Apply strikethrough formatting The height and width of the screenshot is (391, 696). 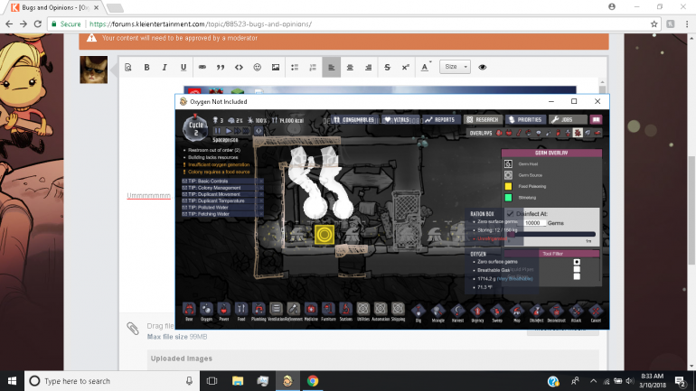387,68
